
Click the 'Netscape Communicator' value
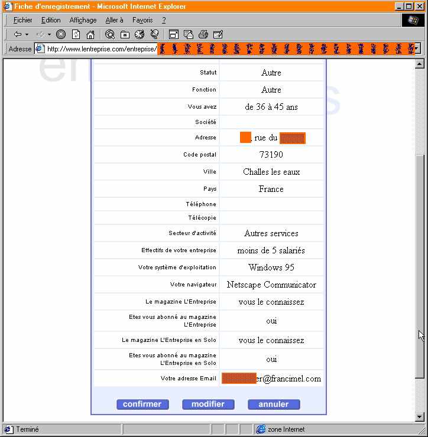(271, 285)
